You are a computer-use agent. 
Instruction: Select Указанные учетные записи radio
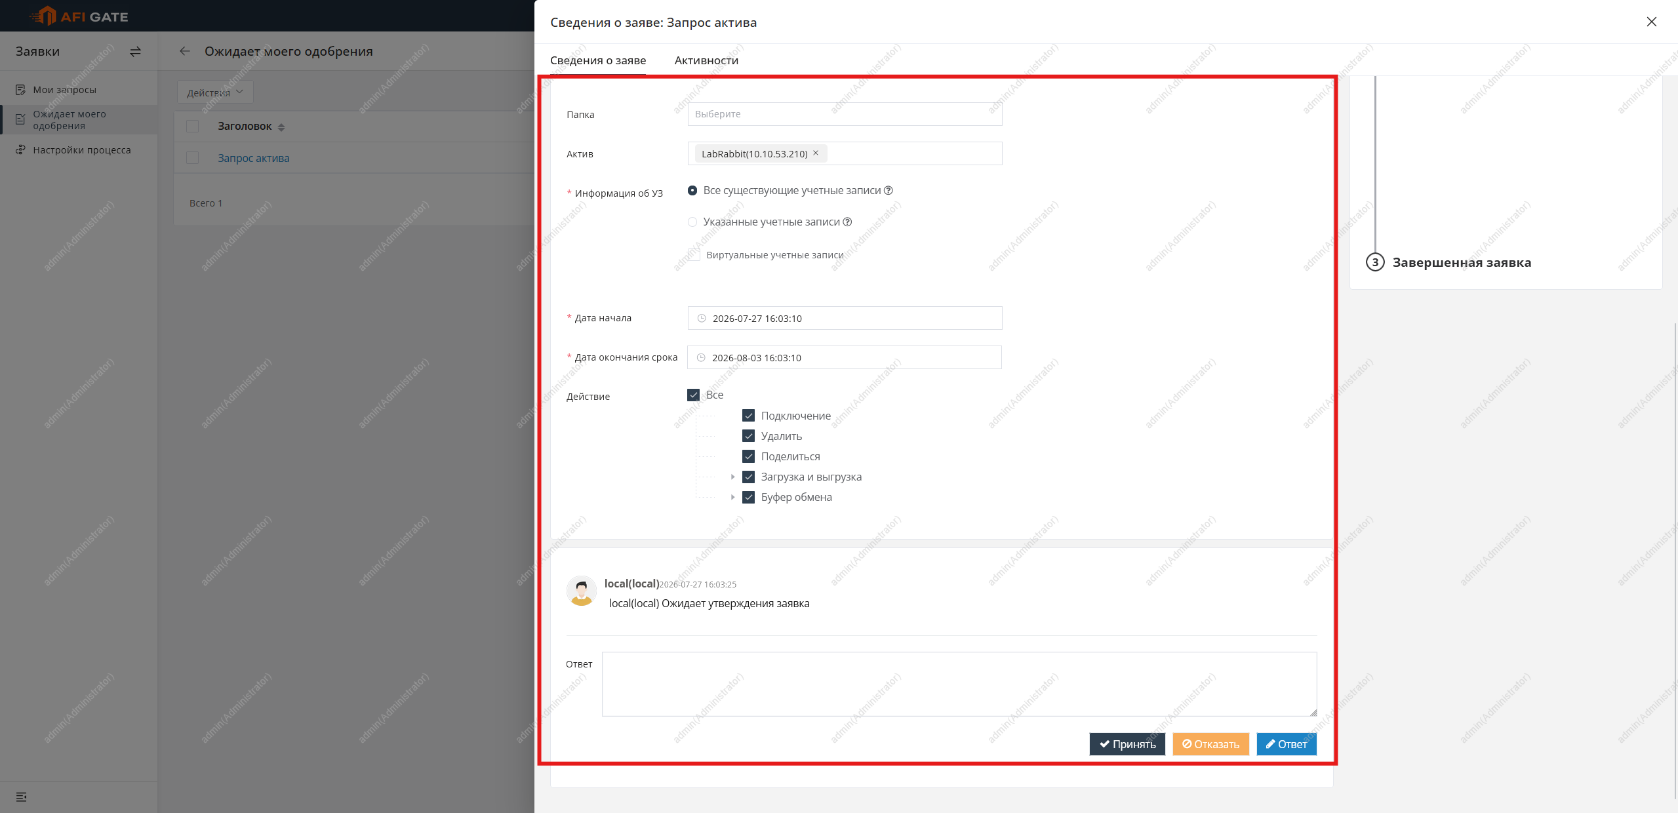tap(692, 222)
